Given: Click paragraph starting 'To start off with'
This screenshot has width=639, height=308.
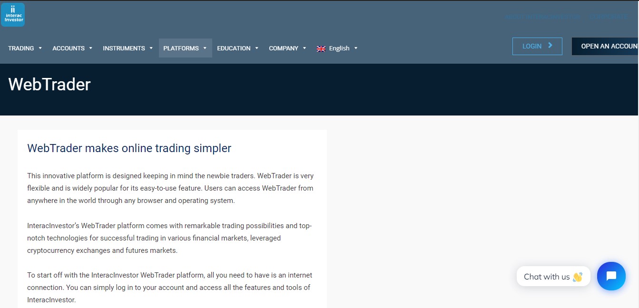Looking at the screenshot, I should point(169,288).
